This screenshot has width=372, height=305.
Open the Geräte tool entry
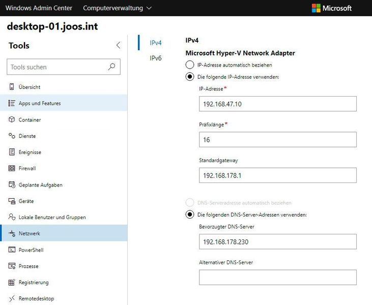pos(64,201)
